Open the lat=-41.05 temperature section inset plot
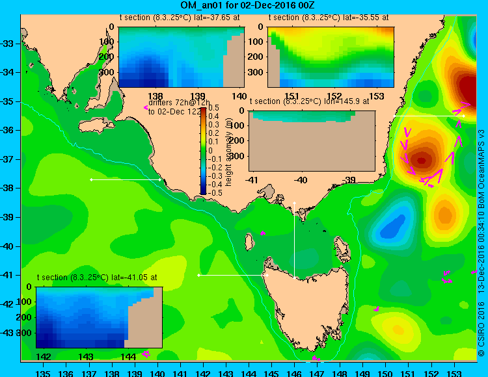The width and height of the screenshot is (488, 377). tap(100, 317)
